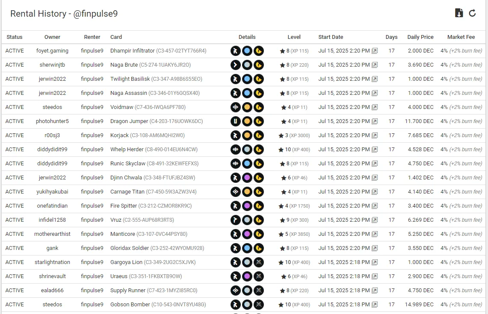Click the Start Date column header
This screenshot has width=488, height=314.
pos(331,37)
